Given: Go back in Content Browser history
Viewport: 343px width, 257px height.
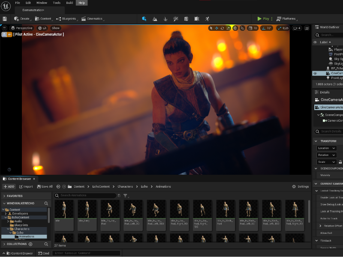Looking at the screenshot, I should point(58,187).
